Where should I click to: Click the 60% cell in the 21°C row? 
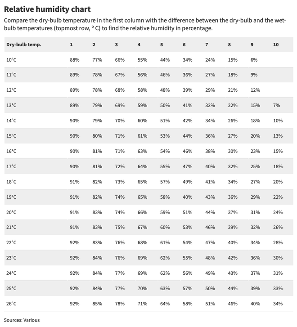point(165,227)
